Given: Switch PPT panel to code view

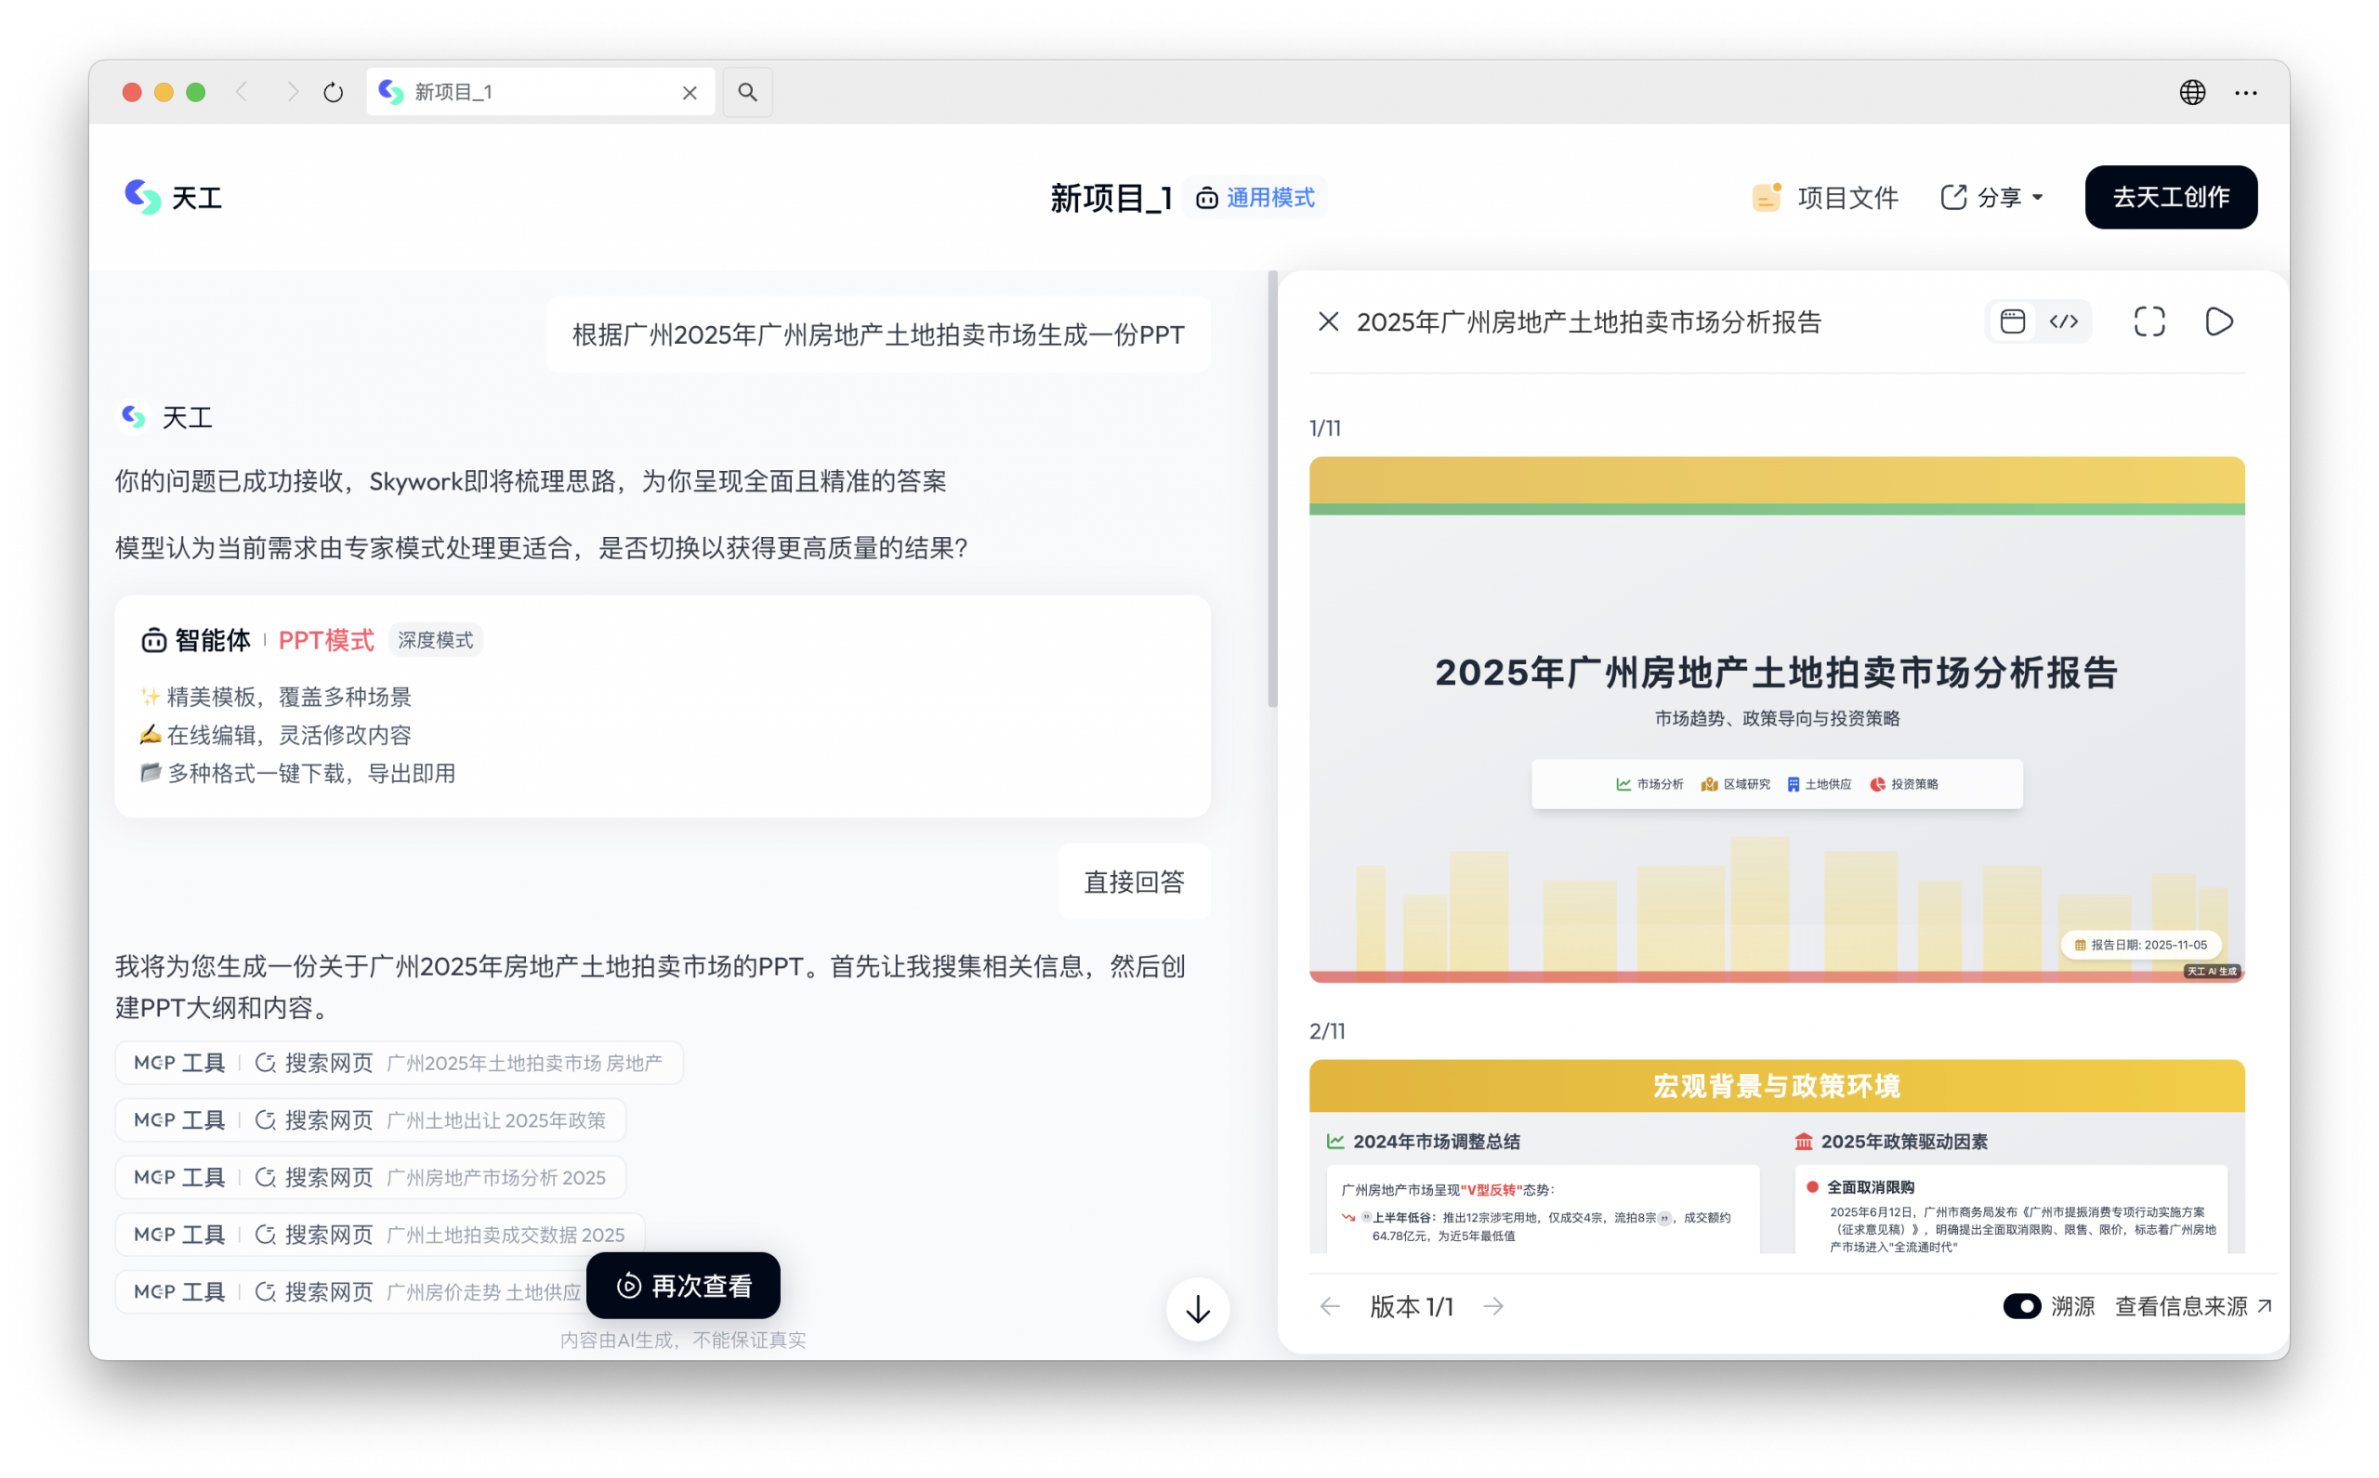Looking at the screenshot, I should pos(2064,321).
